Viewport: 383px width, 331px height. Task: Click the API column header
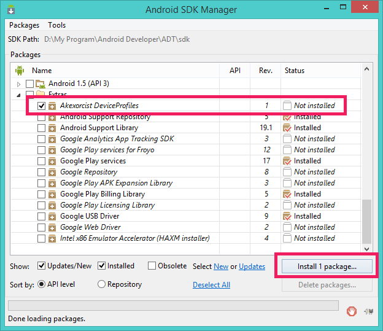(235, 71)
